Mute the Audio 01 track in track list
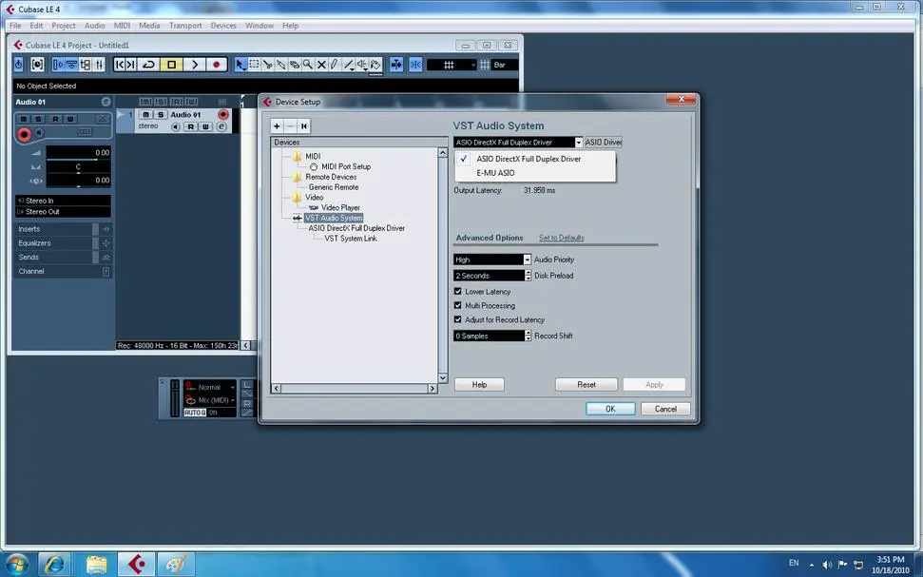This screenshot has width=923, height=577. (x=146, y=115)
